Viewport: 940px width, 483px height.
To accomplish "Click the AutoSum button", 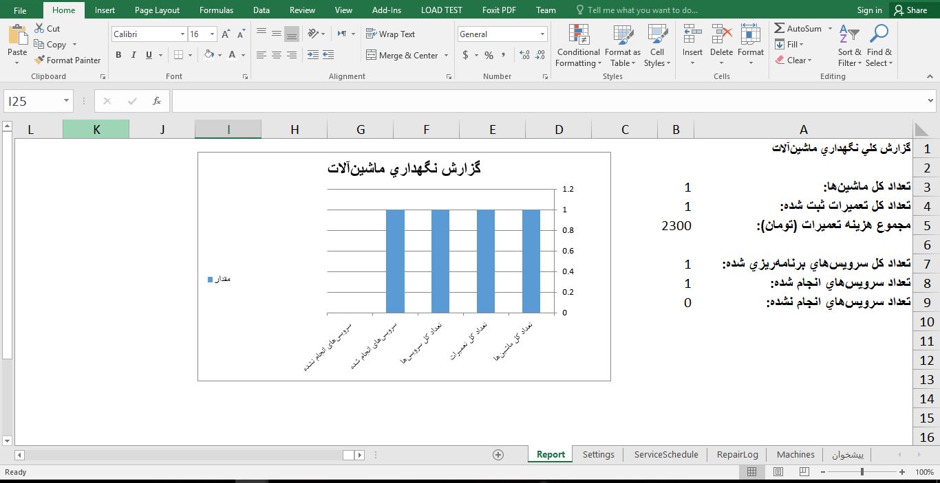I will (798, 29).
